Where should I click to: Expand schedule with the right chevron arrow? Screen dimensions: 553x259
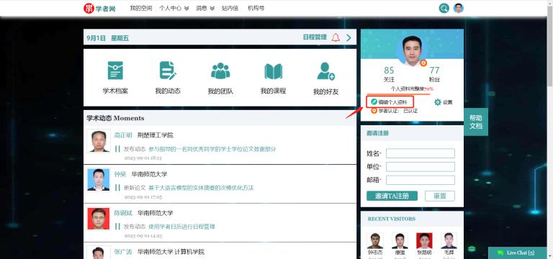(349, 37)
